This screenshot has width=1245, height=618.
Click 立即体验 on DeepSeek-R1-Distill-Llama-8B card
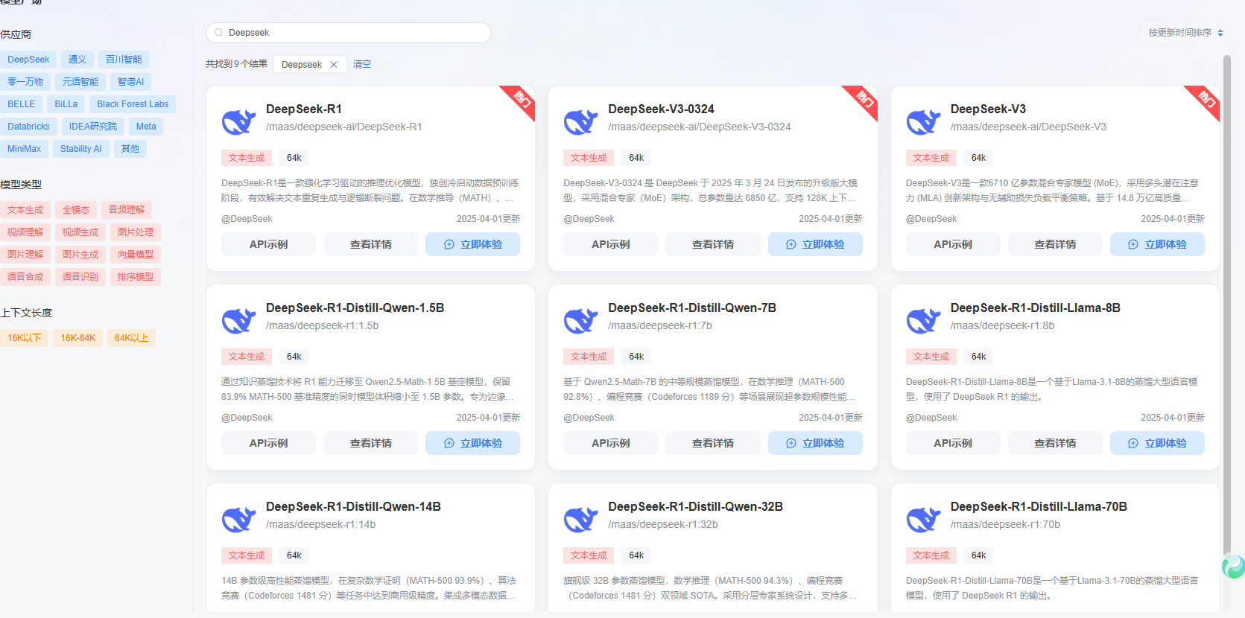1157,443
